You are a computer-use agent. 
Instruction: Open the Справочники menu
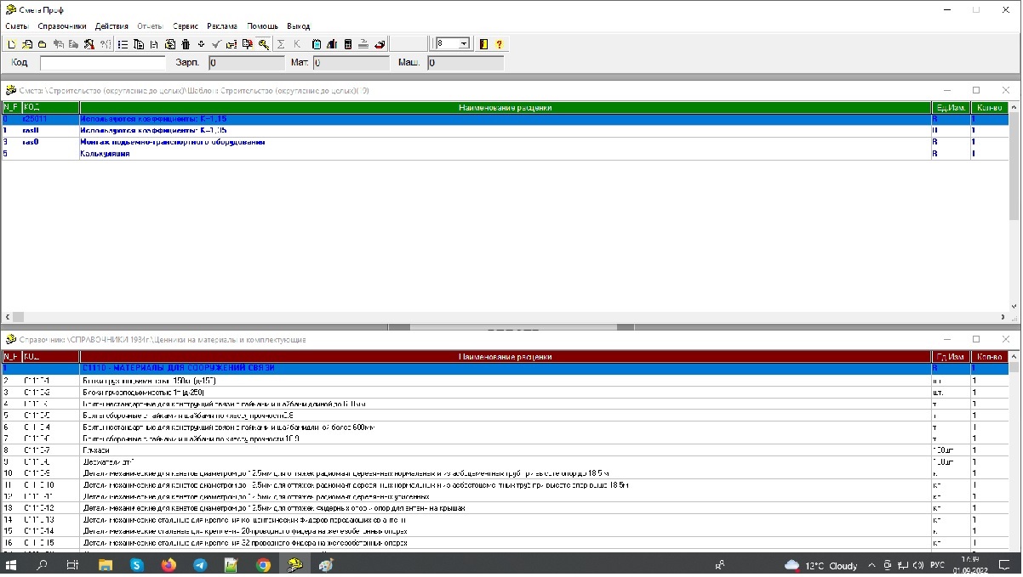pyautogui.click(x=62, y=26)
